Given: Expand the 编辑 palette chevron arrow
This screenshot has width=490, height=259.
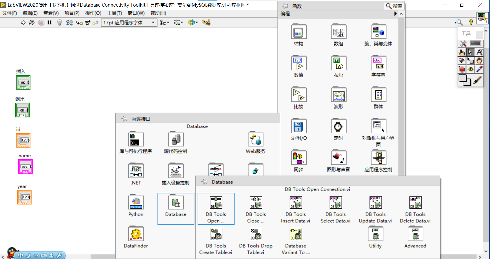Looking at the screenshot, I should [x=395, y=14].
